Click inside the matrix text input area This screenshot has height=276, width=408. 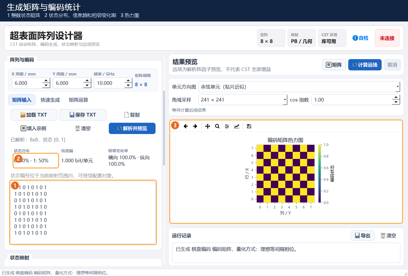[x=83, y=212]
